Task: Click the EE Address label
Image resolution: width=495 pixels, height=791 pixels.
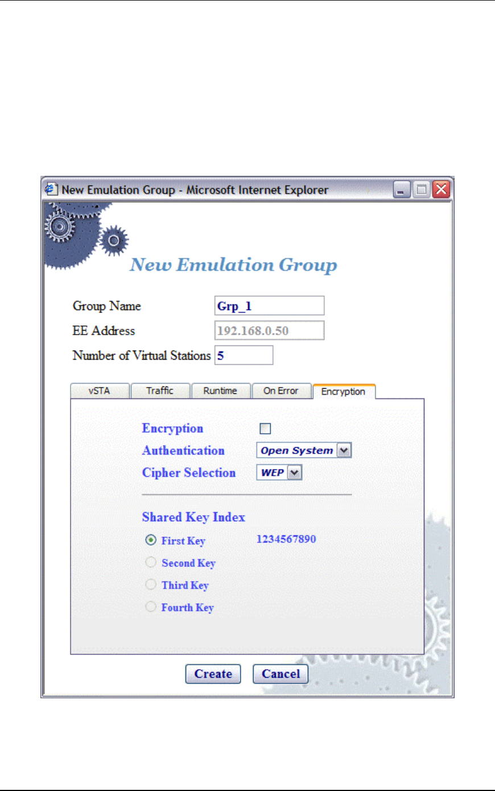Action: click(x=104, y=331)
